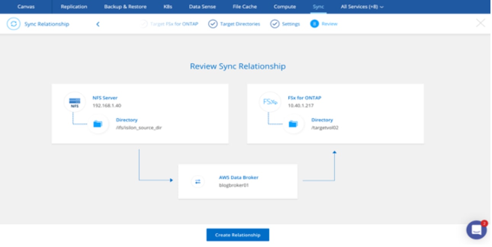The image size is (492, 247).
Task: Close the Sync Relationship wizard
Action: 481,23
